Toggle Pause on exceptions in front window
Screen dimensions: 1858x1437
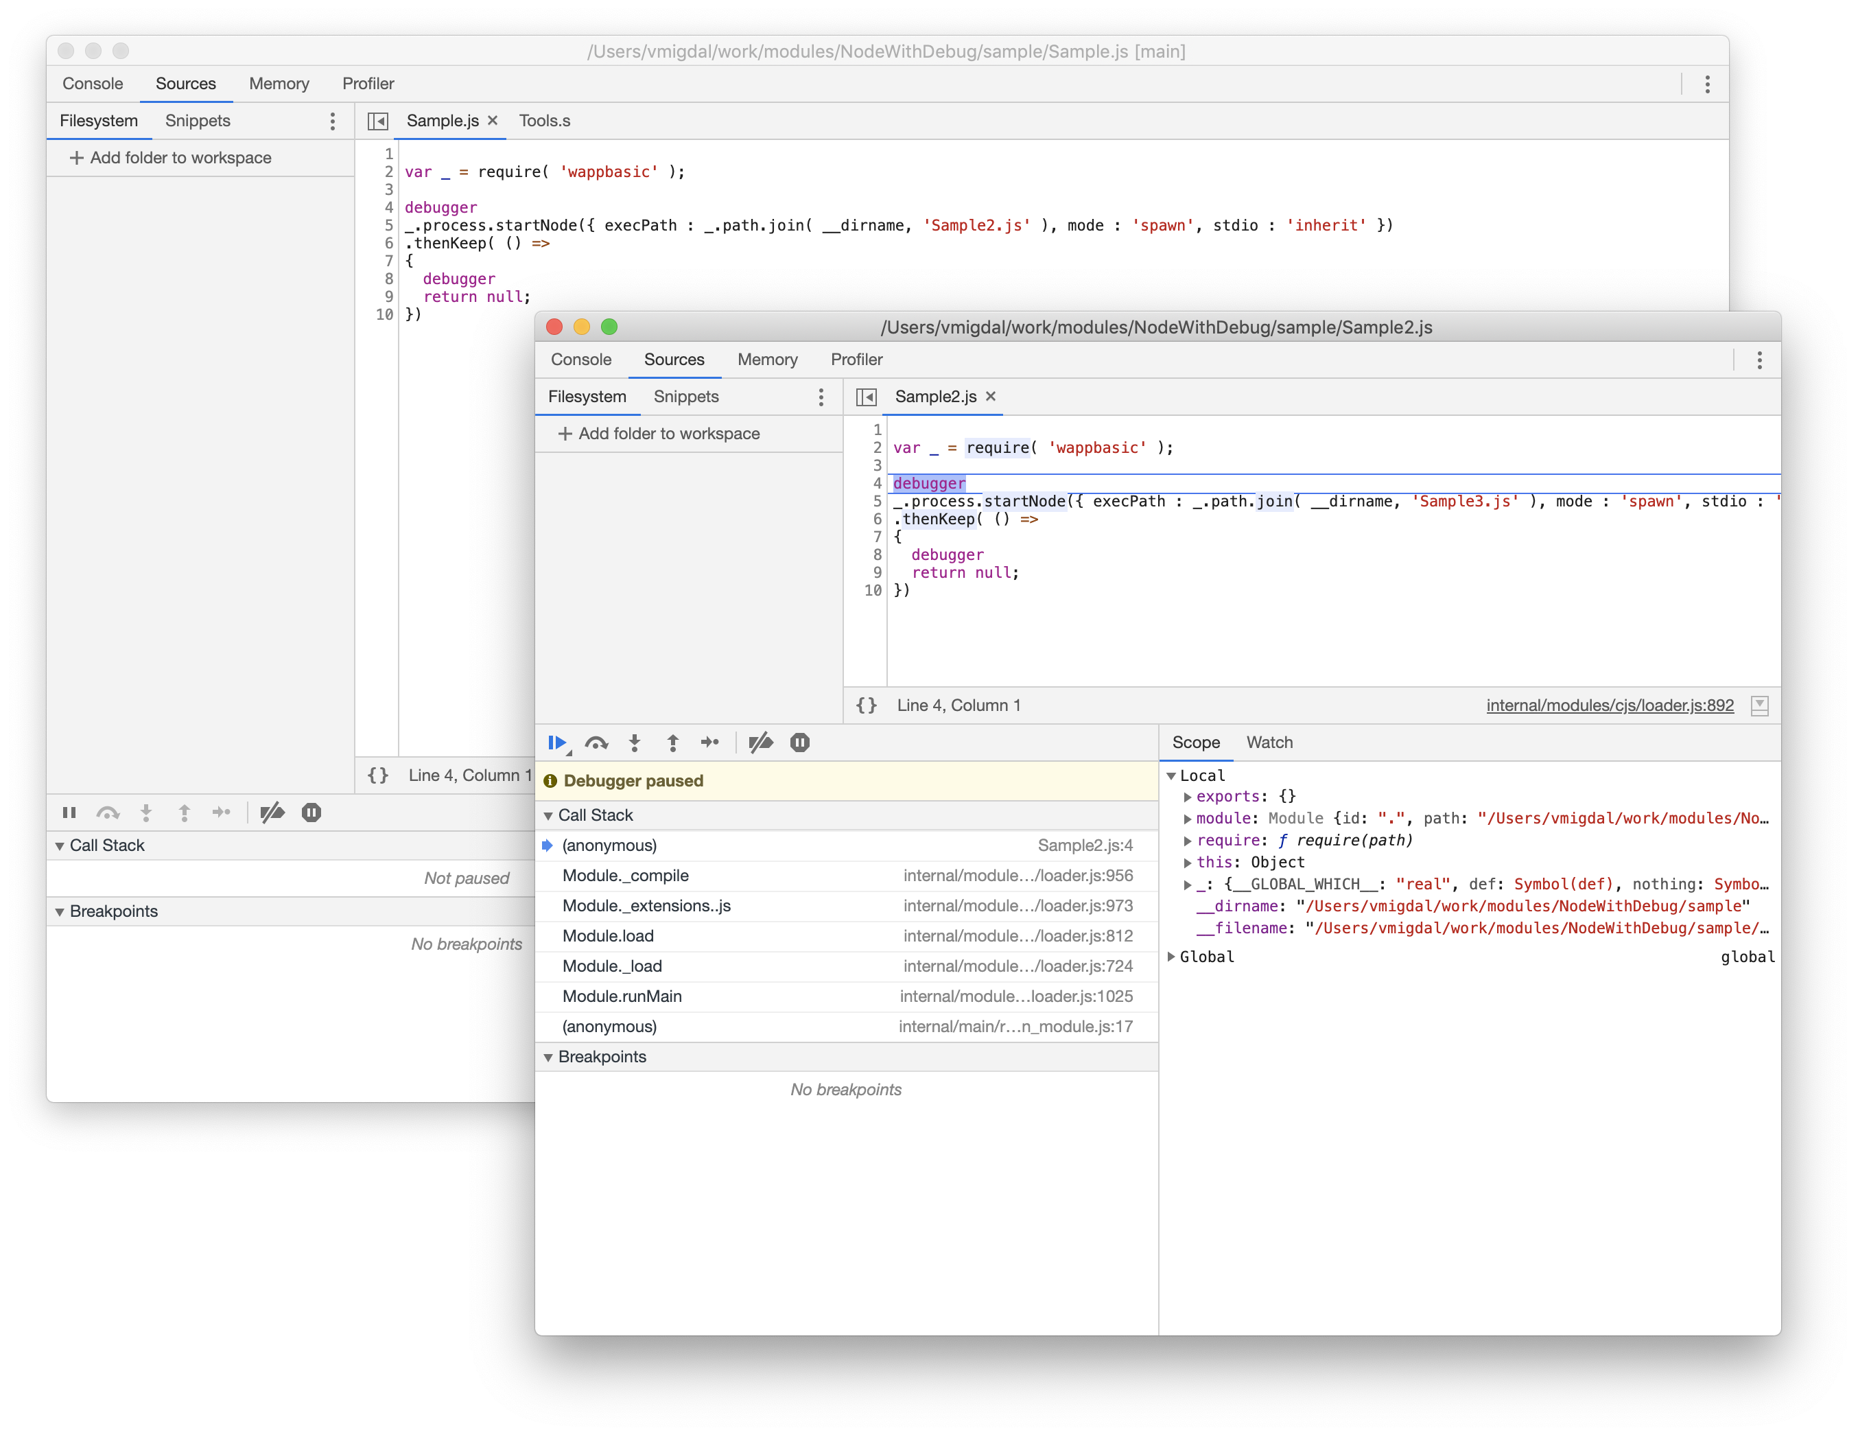coord(800,743)
